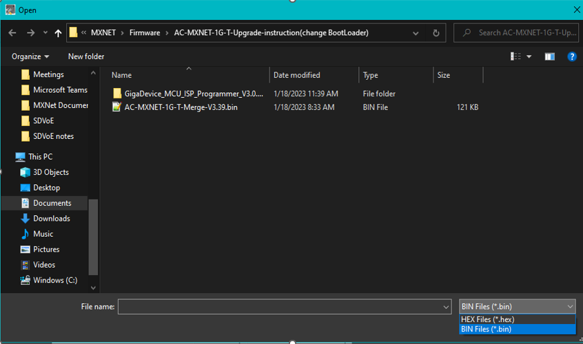Click the Desktop icon in sidebar

click(x=25, y=188)
